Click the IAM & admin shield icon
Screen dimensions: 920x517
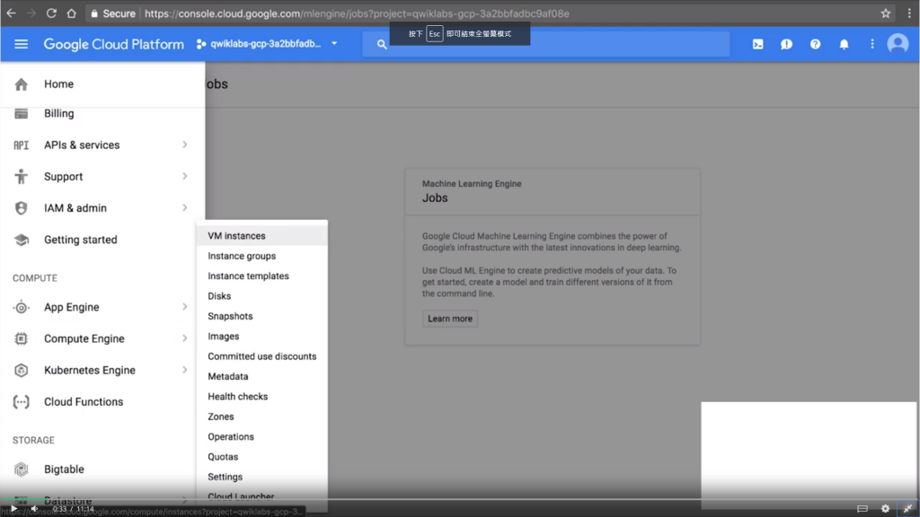click(x=22, y=208)
